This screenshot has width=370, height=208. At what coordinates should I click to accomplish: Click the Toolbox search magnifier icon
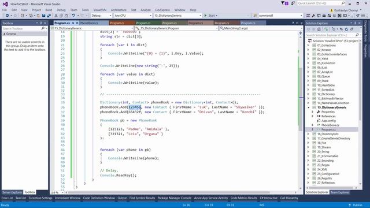tap(43, 28)
